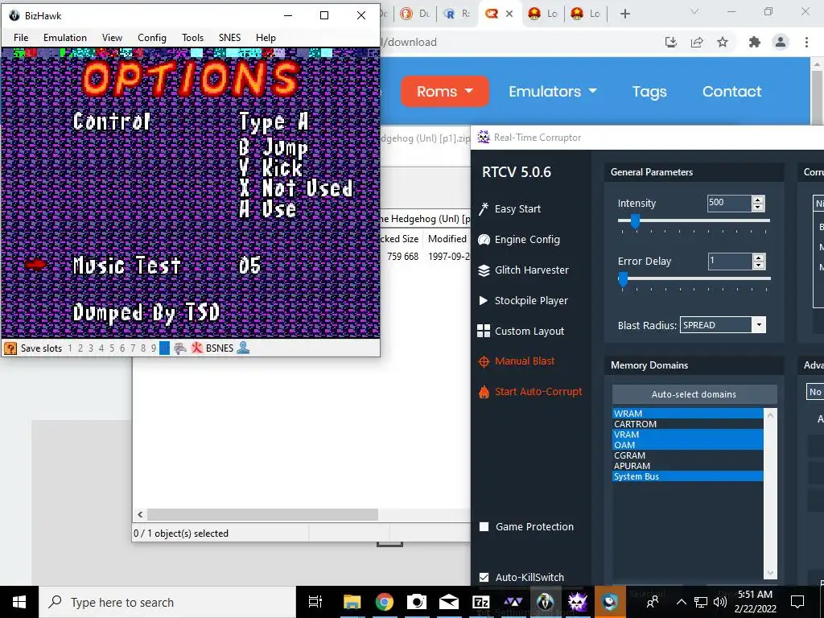Open the Chrome profile avatar

pyautogui.click(x=781, y=42)
